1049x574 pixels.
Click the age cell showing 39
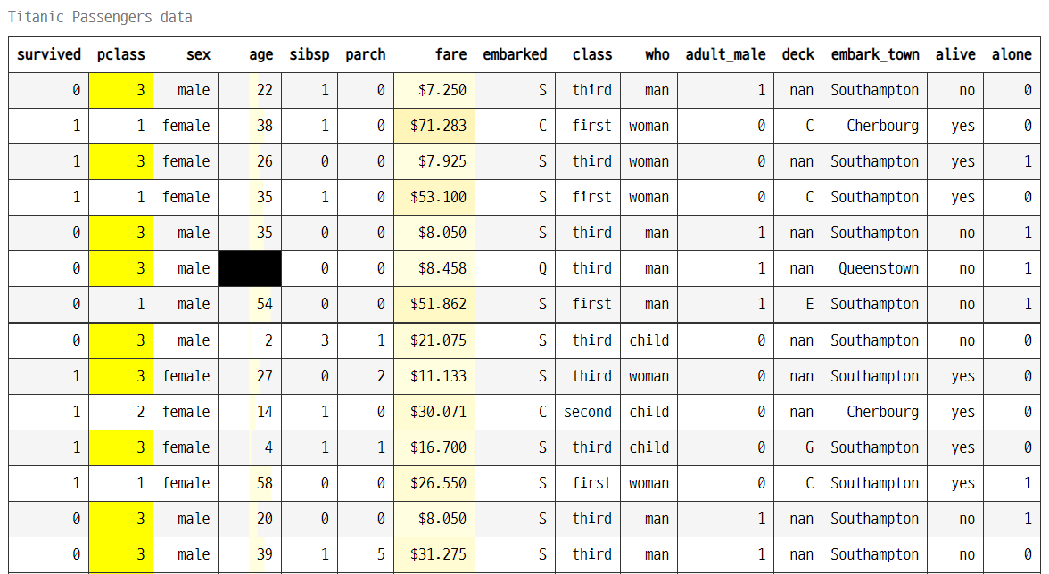(250, 554)
